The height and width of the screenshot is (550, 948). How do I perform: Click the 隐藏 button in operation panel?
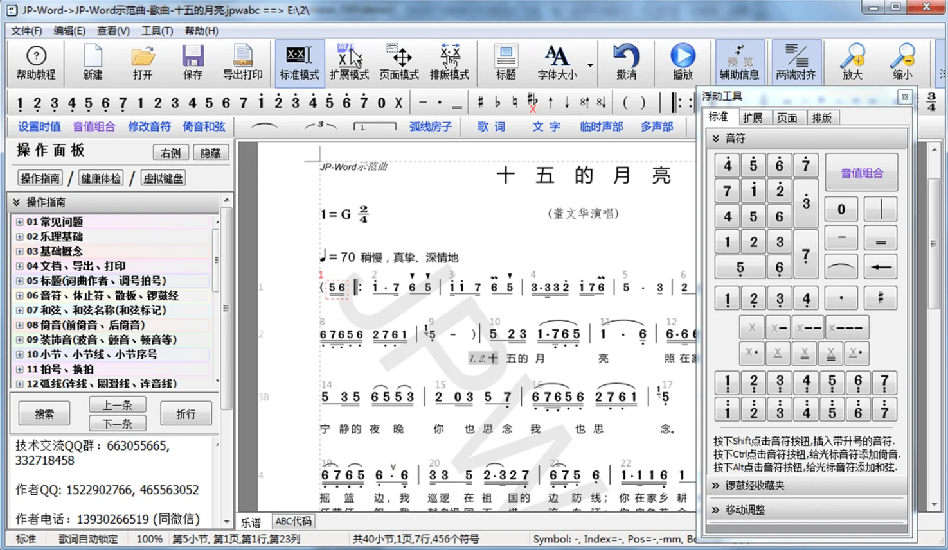click(x=210, y=153)
